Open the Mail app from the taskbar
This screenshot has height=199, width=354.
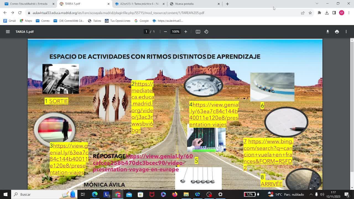(129, 194)
